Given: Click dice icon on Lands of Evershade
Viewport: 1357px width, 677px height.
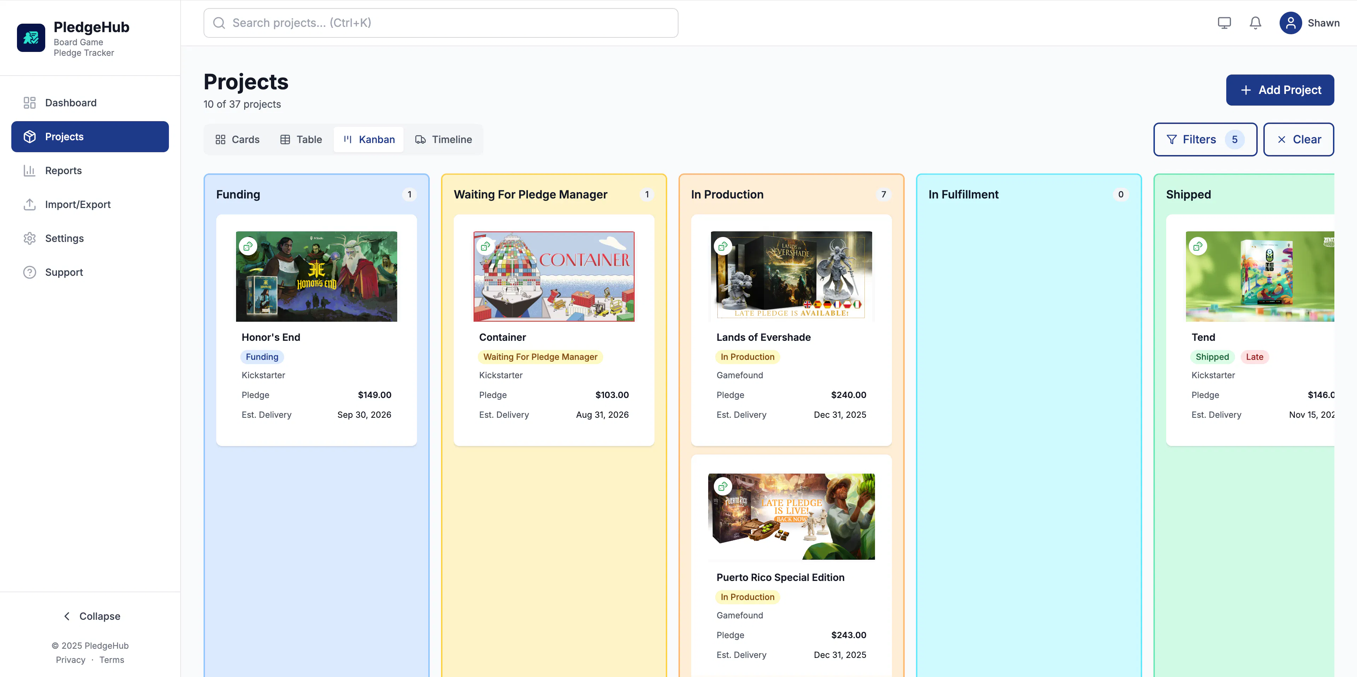Looking at the screenshot, I should coord(723,246).
